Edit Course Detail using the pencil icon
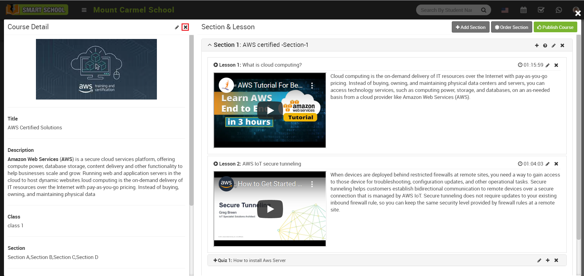This screenshot has height=276, width=584. [x=177, y=27]
